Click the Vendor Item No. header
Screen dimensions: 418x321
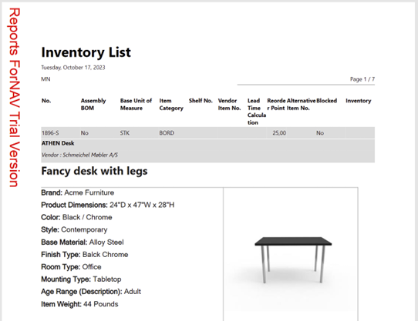229,105
